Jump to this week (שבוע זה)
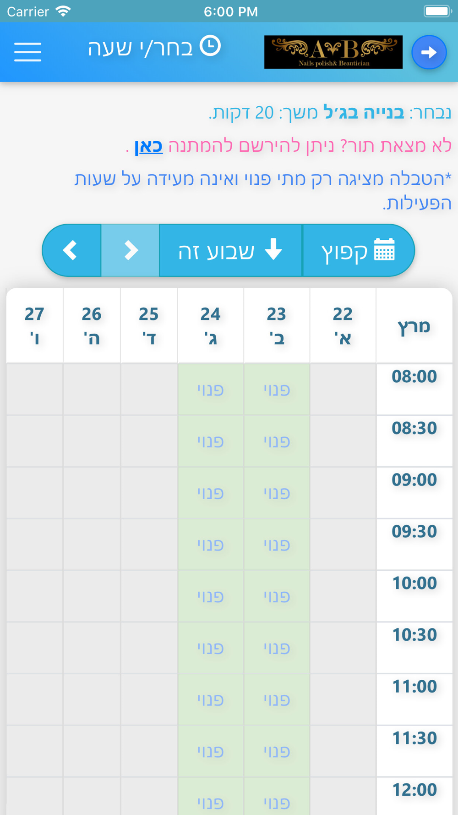The image size is (458, 815). [x=230, y=250]
